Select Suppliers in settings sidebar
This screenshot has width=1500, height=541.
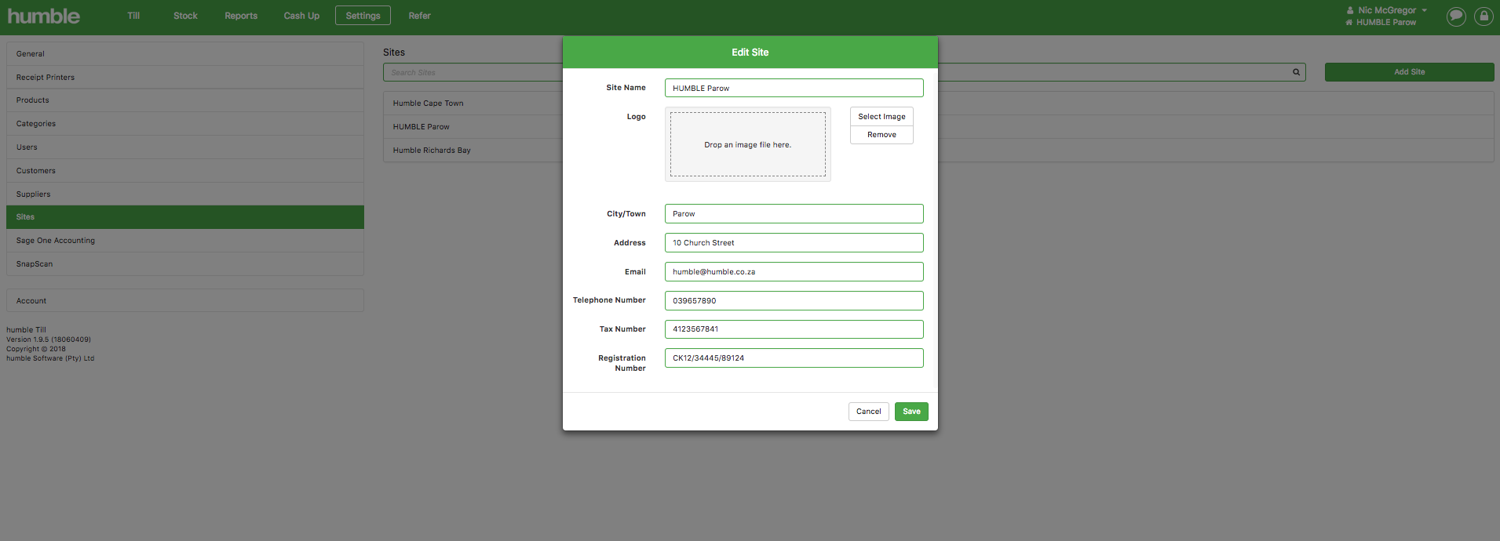(185, 194)
